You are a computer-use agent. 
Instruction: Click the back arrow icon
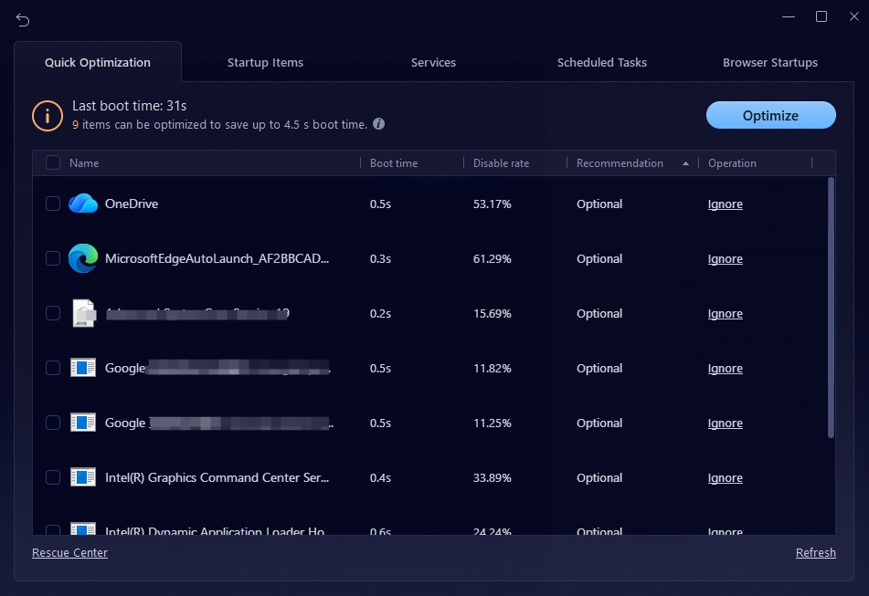(x=23, y=20)
